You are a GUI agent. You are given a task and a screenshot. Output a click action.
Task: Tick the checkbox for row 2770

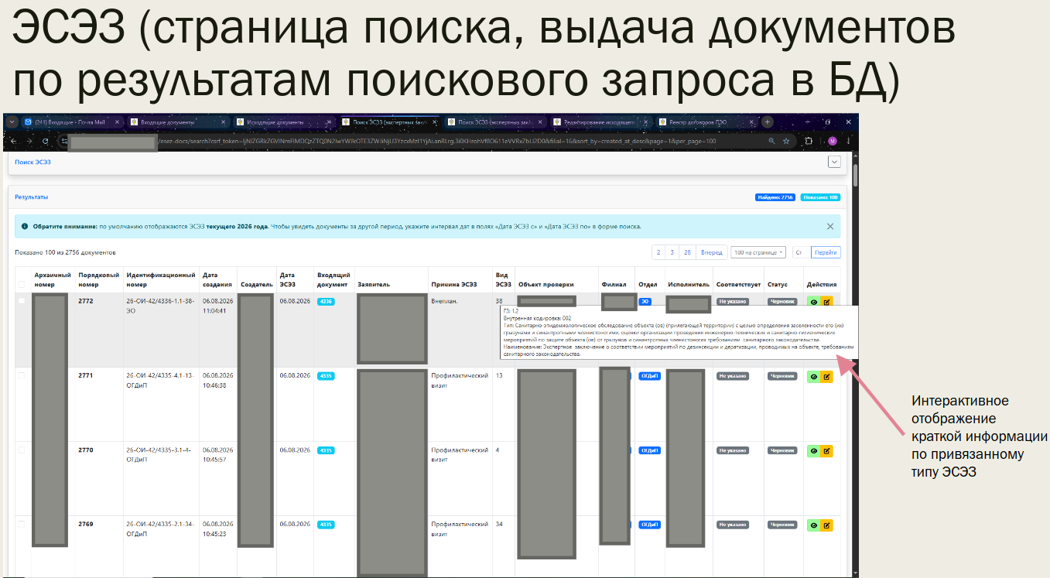click(22, 450)
